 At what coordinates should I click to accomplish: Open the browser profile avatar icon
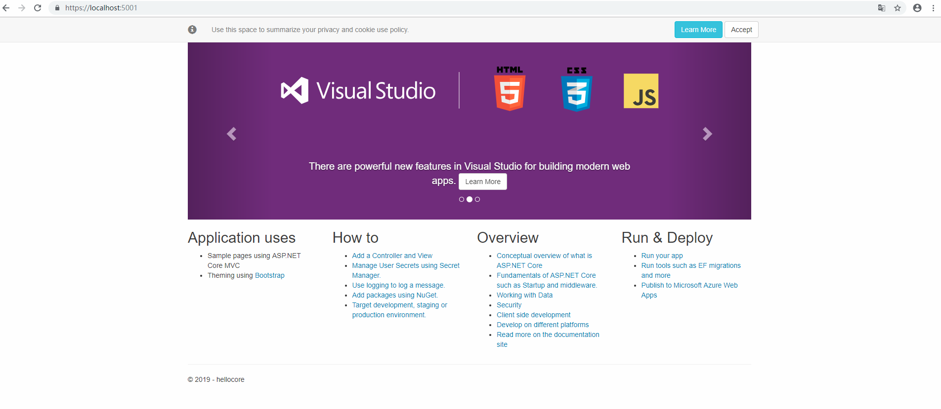[x=917, y=8]
